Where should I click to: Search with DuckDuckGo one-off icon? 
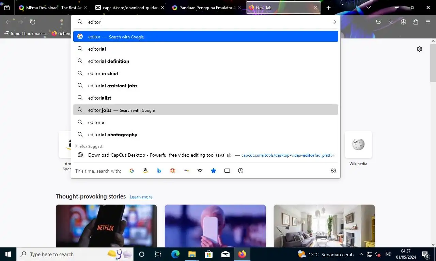pyautogui.click(x=173, y=171)
